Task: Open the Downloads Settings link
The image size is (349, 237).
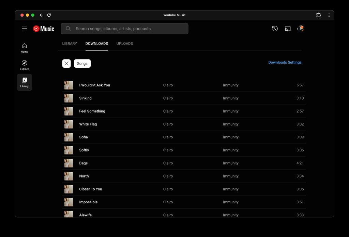Action: pyautogui.click(x=285, y=63)
